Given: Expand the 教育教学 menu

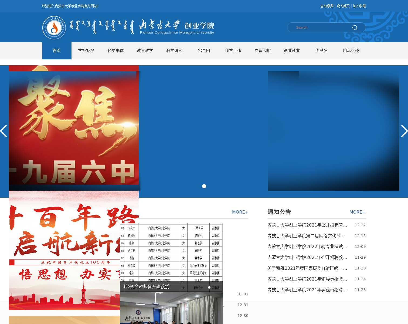Looking at the screenshot, I should point(145,50).
